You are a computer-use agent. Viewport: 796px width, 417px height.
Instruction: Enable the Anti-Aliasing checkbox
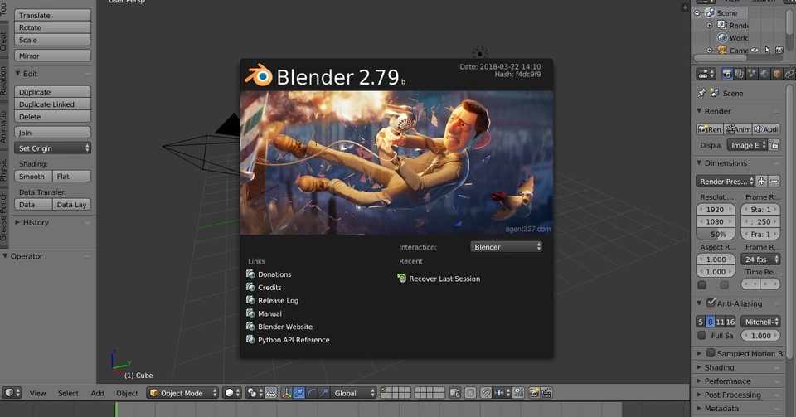(711, 303)
